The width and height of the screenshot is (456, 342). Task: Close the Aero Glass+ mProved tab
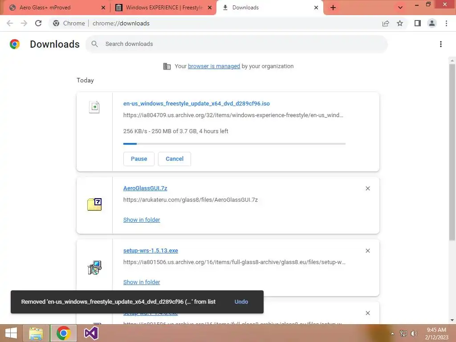pos(103,8)
